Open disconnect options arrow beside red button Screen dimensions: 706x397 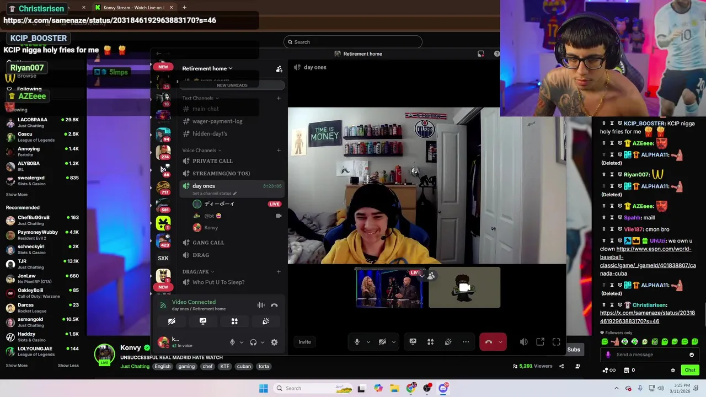click(501, 342)
